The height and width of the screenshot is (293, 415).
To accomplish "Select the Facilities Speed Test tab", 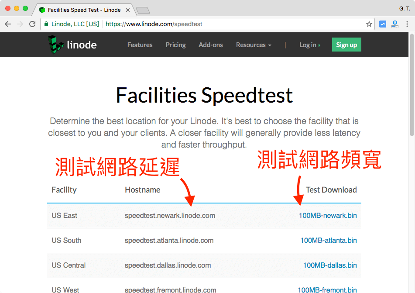I will 83,10.
